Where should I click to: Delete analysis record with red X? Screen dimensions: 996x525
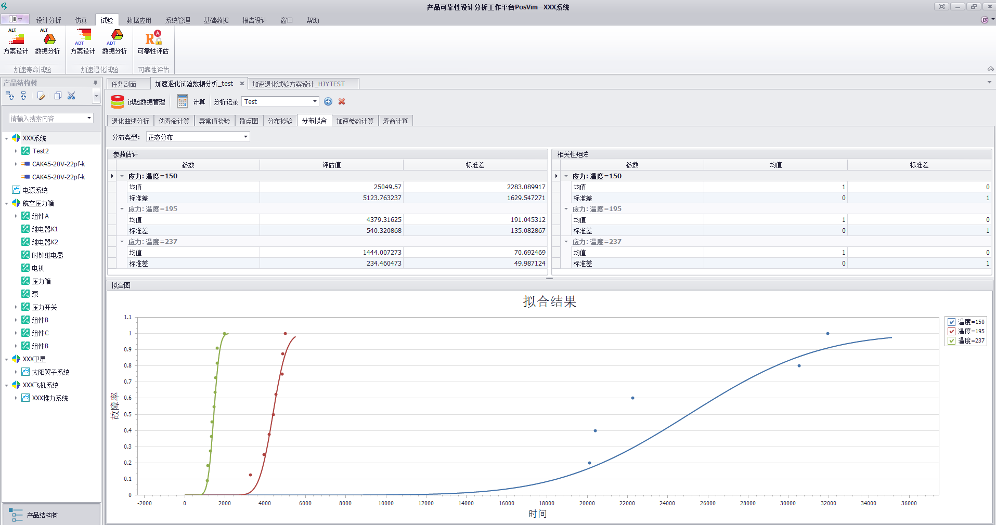342,101
